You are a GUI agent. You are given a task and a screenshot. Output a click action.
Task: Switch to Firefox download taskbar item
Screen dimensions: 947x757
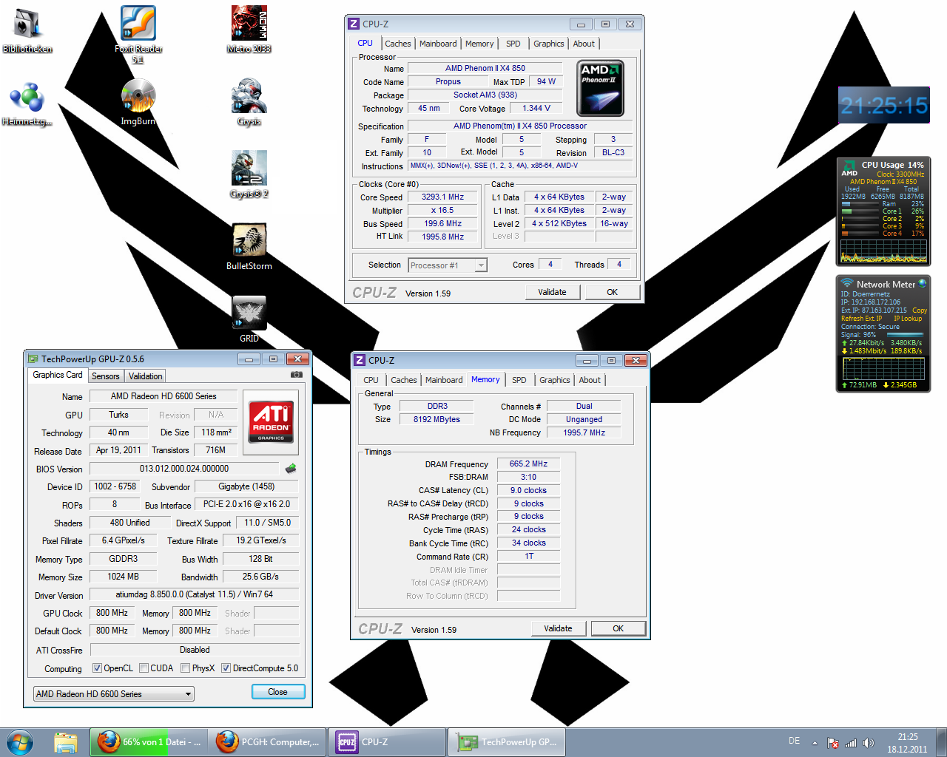(149, 742)
